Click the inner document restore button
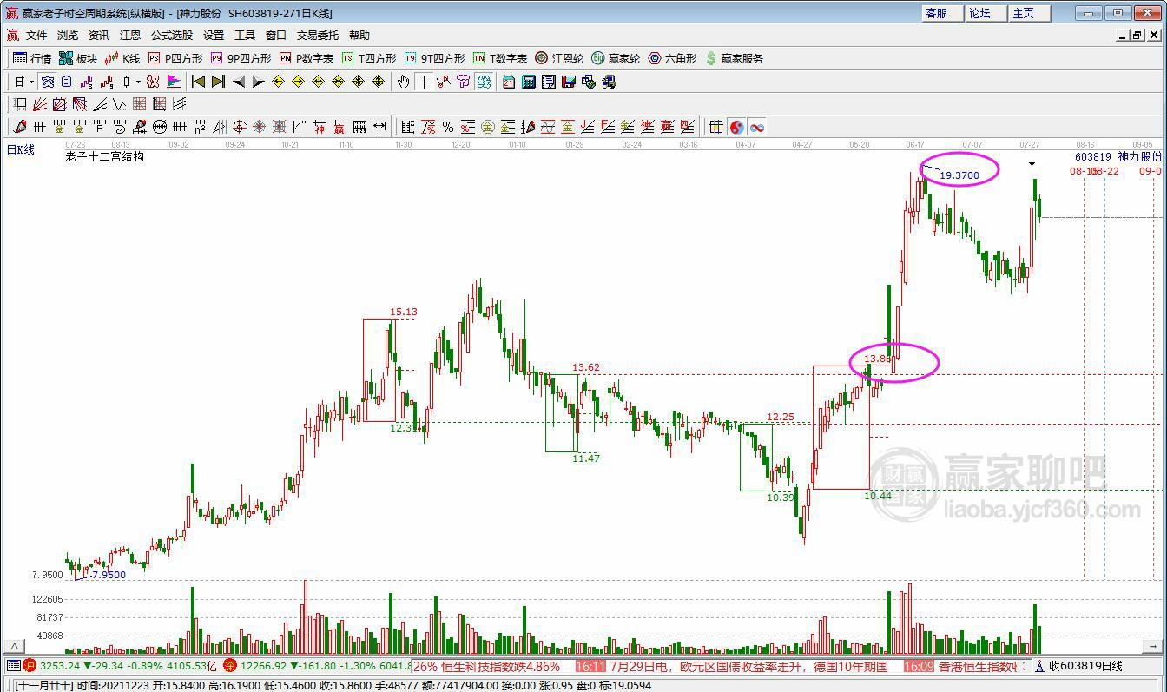Image resolution: width=1167 pixels, height=692 pixels. pyautogui.click(x=1137, y=36)
